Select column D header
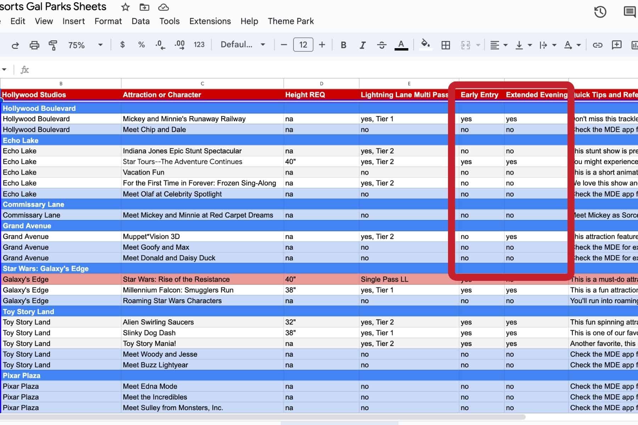 tap(321, 84)
